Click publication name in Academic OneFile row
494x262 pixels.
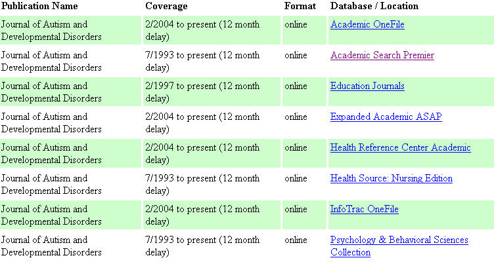pos(51,31)
